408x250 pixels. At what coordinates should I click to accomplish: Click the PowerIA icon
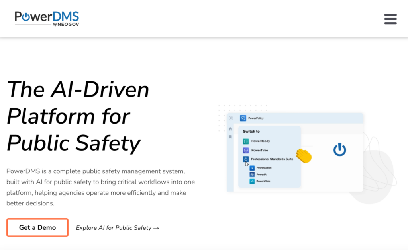pos(252,174)
